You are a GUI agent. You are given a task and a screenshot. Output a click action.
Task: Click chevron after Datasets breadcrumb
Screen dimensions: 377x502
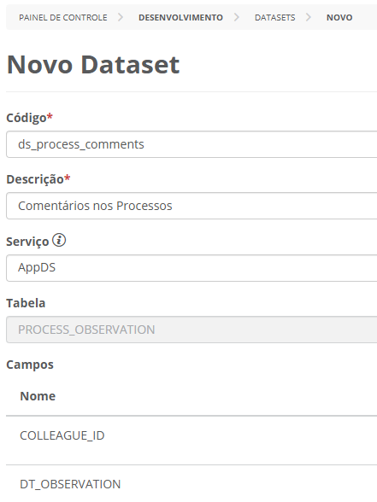pyautogui.click(x=308, y=17)
